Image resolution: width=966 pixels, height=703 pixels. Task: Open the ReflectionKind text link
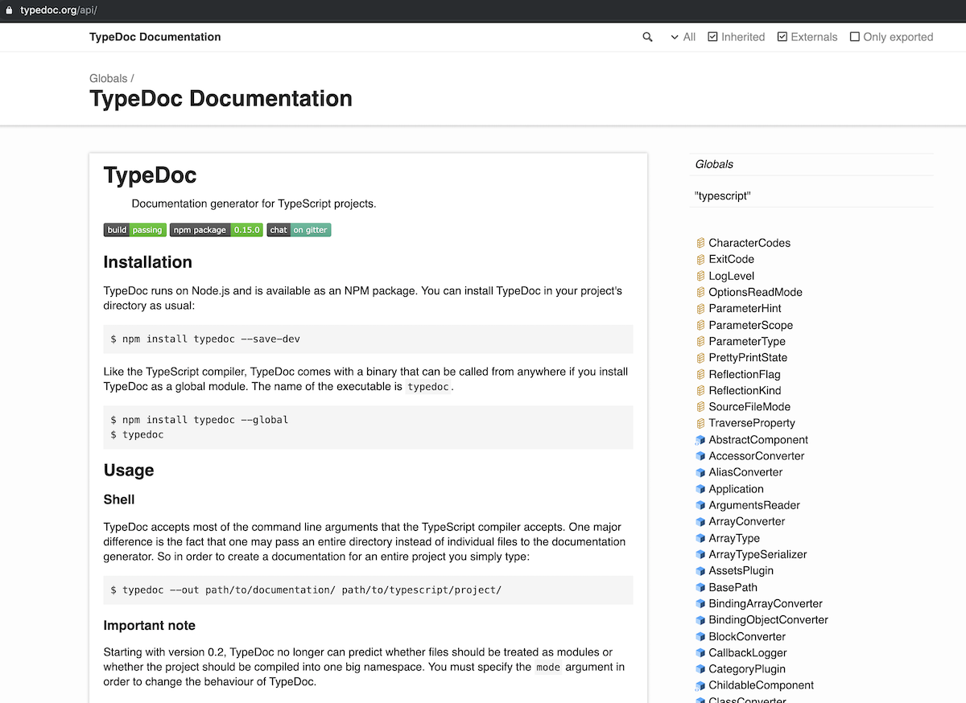pos(745,390)
